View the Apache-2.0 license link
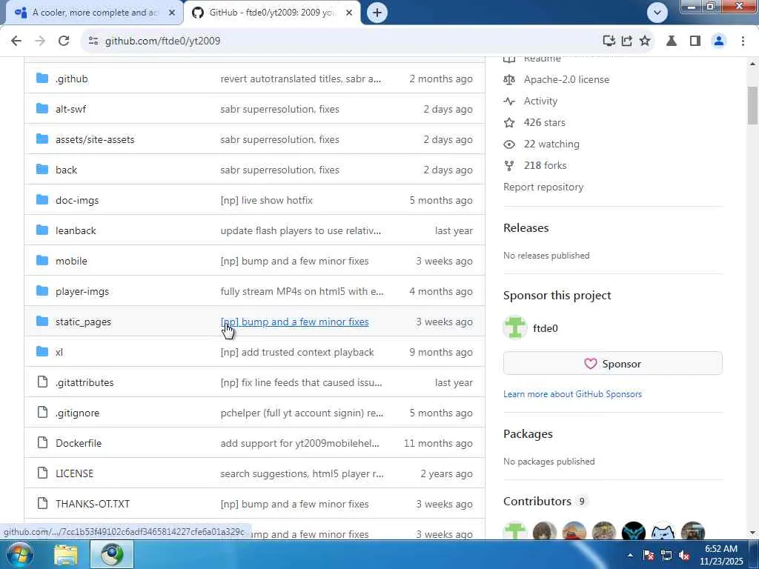 pos(566,79)
